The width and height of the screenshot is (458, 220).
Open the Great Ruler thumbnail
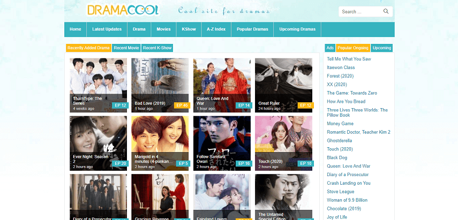coord(283,85)
